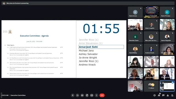Select the Amarjeet Sohi video tile

[x=167, y=74]
